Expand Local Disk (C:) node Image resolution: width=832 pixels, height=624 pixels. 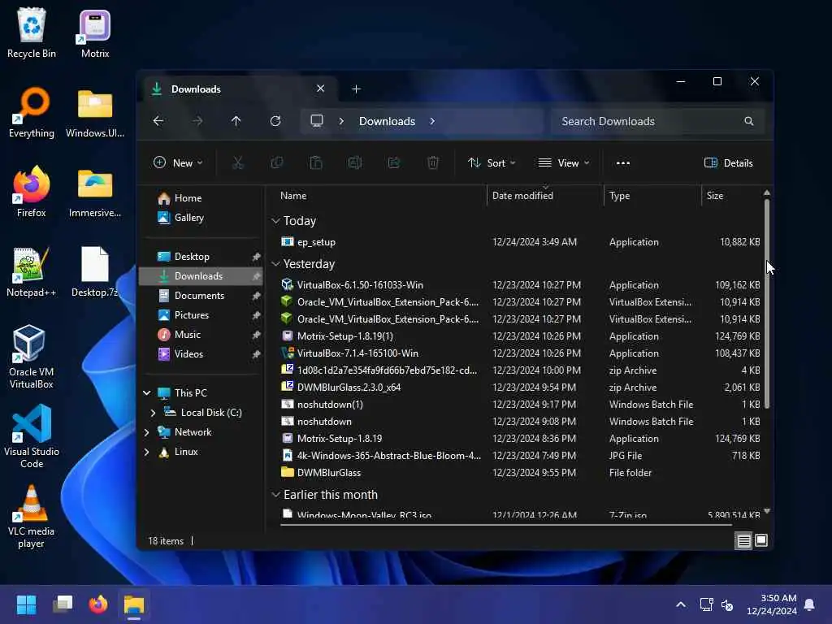pos(153,413)
